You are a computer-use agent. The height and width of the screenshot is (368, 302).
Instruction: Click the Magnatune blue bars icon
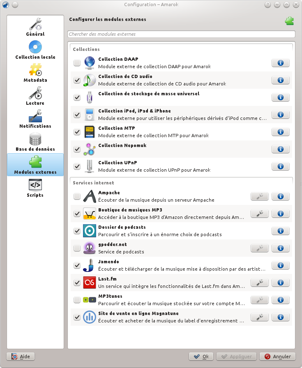(x=90, y=317)
